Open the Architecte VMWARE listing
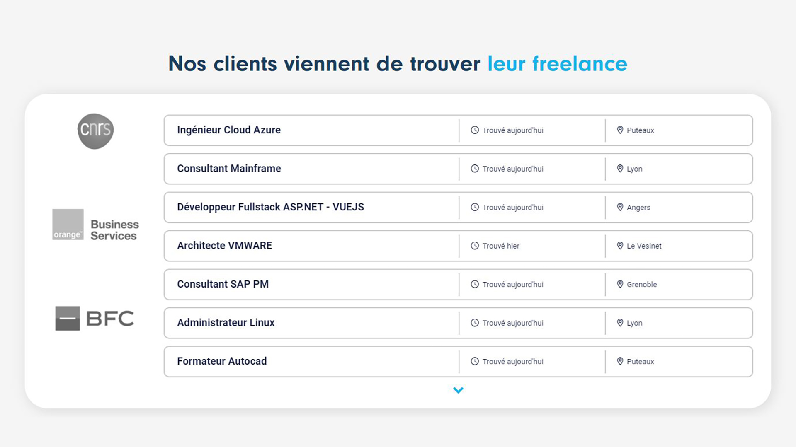This screenshot has width=796, height=447. point(458,246)
